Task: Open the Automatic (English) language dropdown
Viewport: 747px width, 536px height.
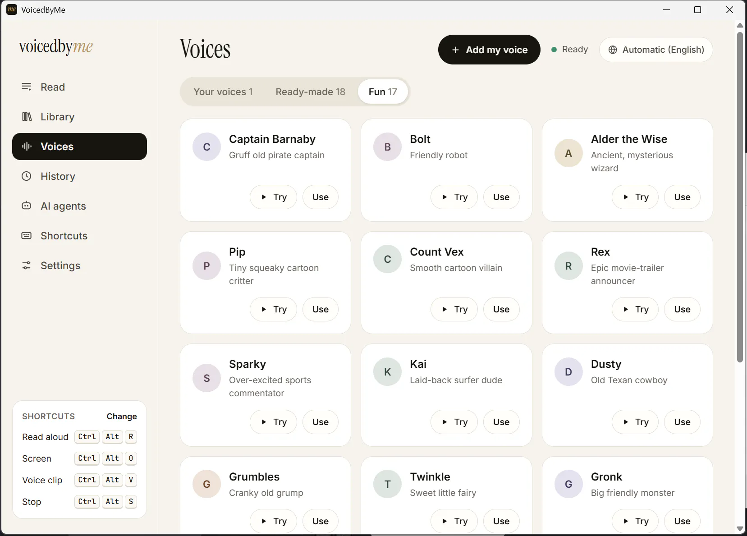Action: click(656, 50)
